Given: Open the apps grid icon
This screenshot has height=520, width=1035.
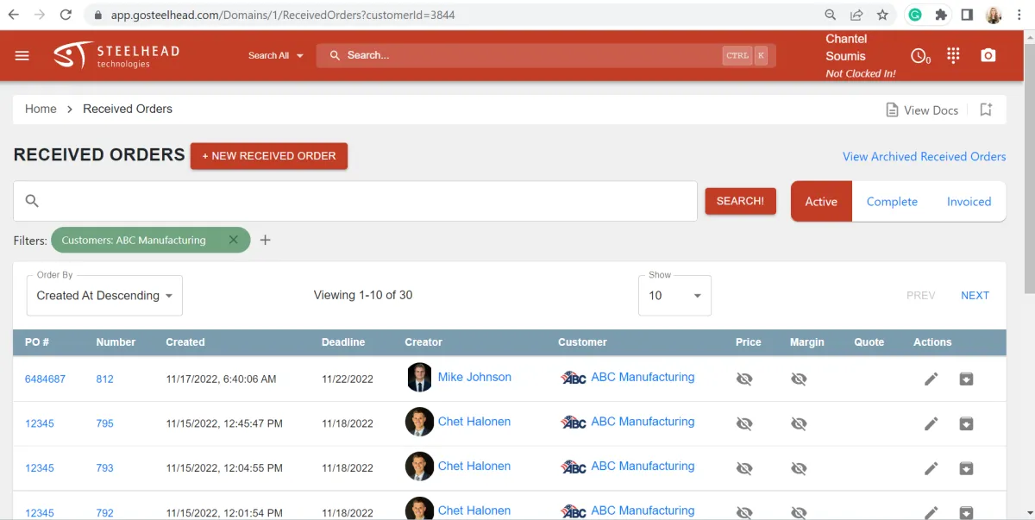Looking at the screenshot, I should [953, 55].
